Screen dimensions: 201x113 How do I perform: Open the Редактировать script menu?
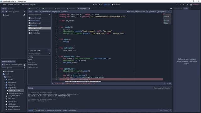click(x=45, y=12)
